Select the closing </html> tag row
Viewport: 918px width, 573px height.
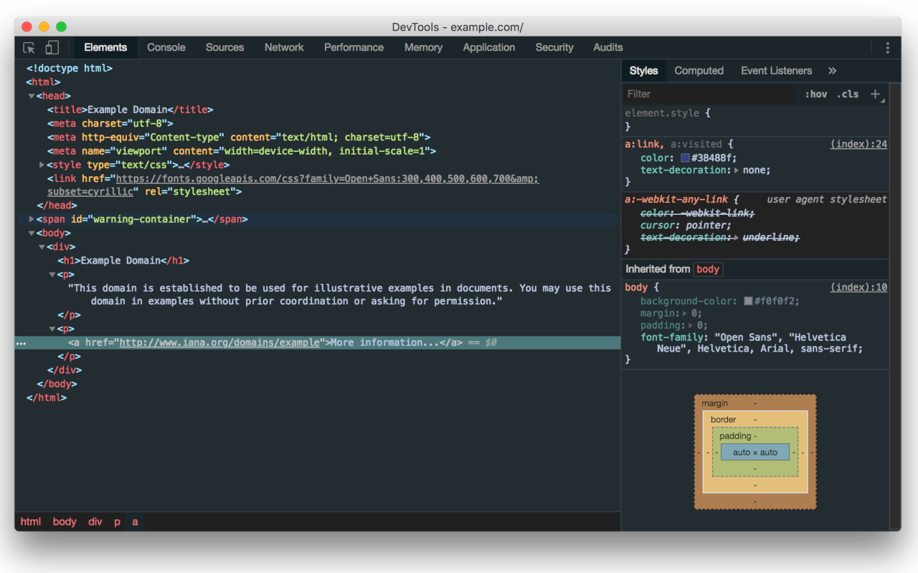coord(47,398)
